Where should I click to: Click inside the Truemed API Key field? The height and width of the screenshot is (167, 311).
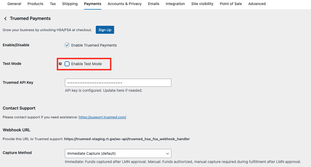tap(118, 82)
